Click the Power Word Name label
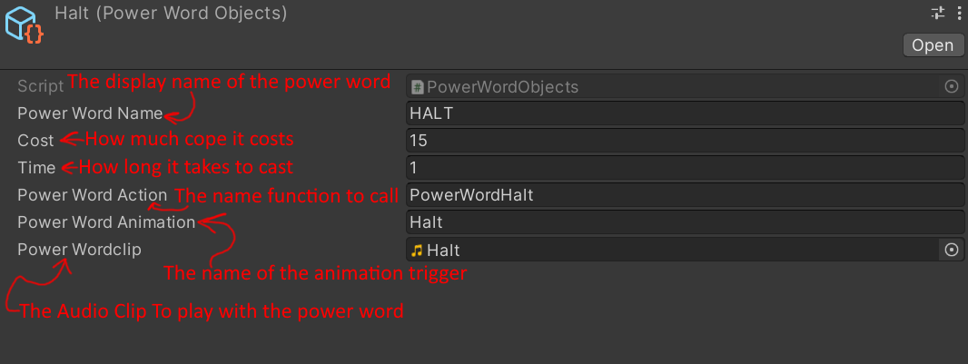The image size is (968, 364). (89, 113)
